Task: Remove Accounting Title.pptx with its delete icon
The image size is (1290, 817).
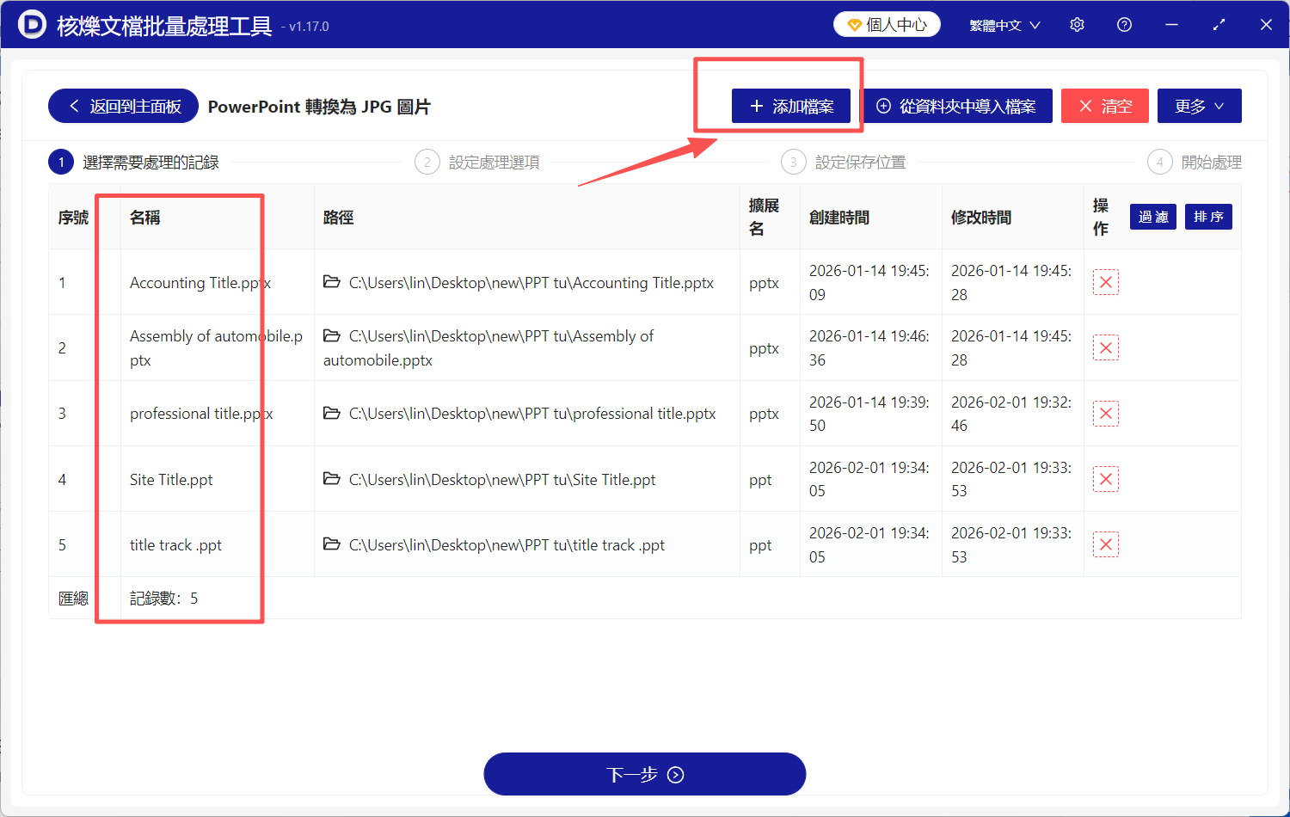Action: (1105, 282)
